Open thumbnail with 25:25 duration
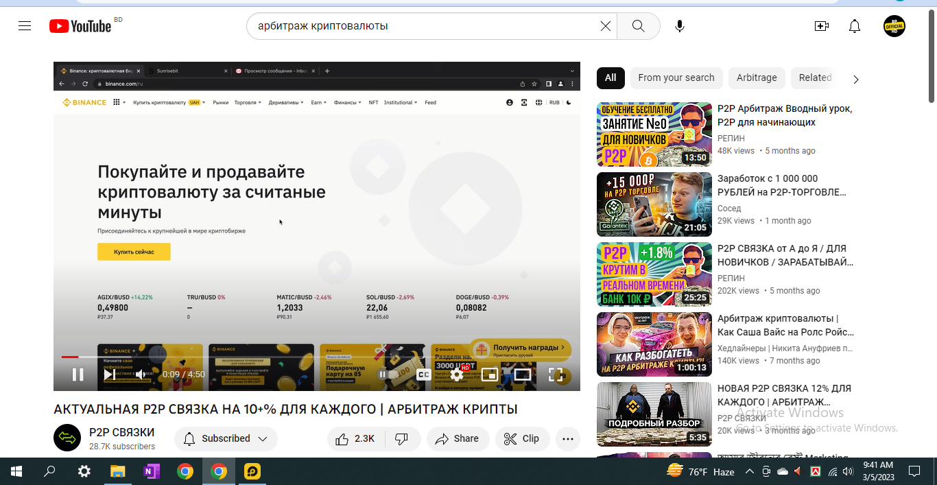The width and height of the screenshot is (937, 485). pyautogui.click(x=654, y=274)
